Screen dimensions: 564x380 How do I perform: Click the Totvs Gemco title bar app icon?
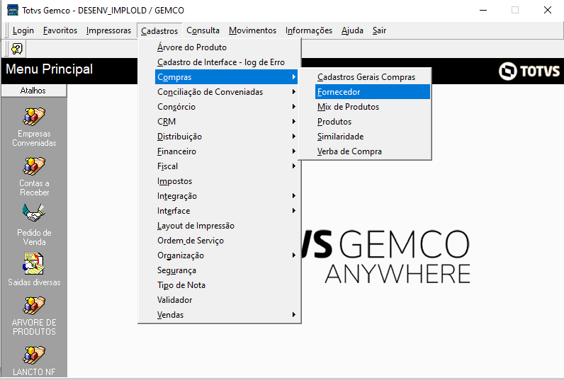point(13,10)
